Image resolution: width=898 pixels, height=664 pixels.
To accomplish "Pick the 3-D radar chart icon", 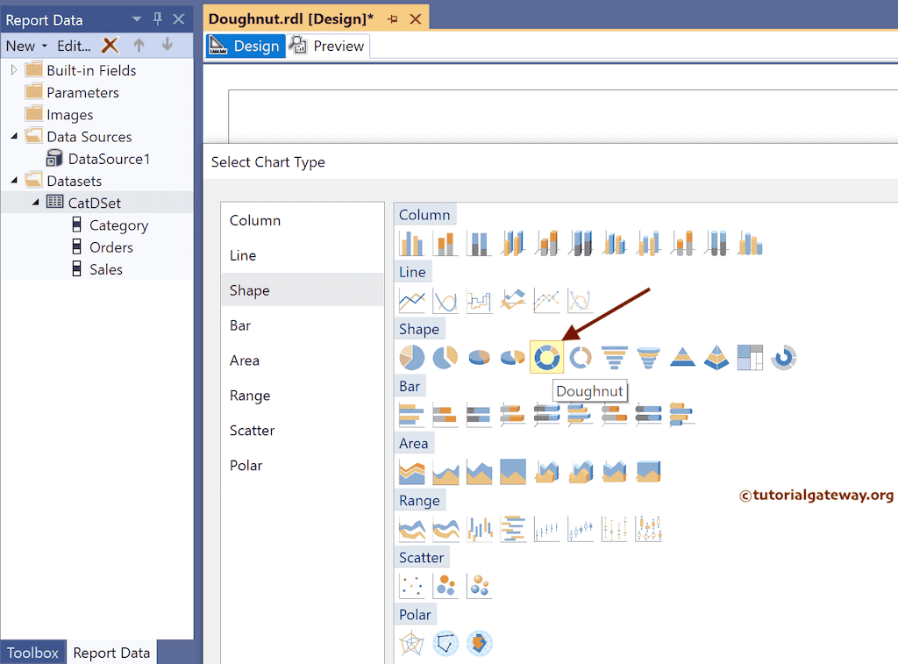I will point(480,643).
